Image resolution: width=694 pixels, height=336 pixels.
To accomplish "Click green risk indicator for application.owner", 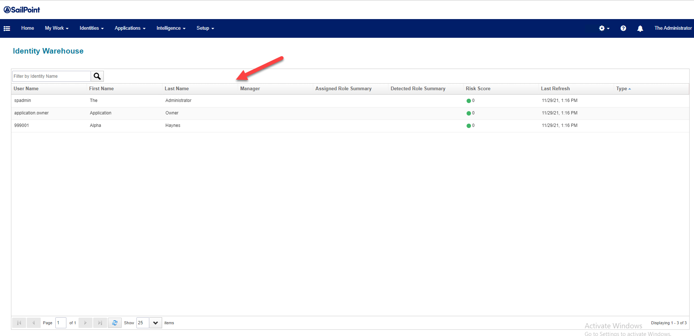I will (468, 113).
